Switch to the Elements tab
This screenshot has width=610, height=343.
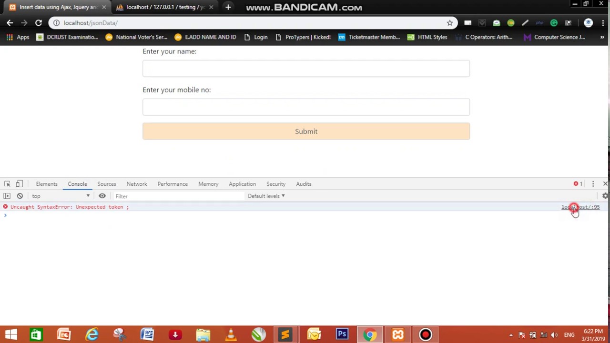[x=47, y=184]
